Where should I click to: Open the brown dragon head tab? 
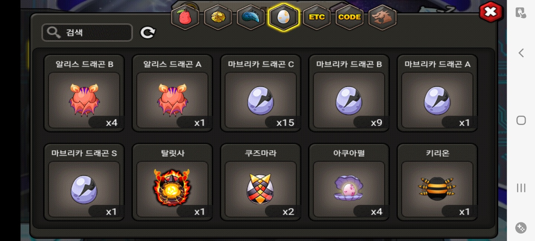(x=382, y=17)
